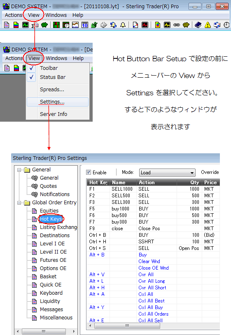Toggle the Enable checkbox for hot keys
The height and width of the screenshot is (335, 231).
(89, 172)
